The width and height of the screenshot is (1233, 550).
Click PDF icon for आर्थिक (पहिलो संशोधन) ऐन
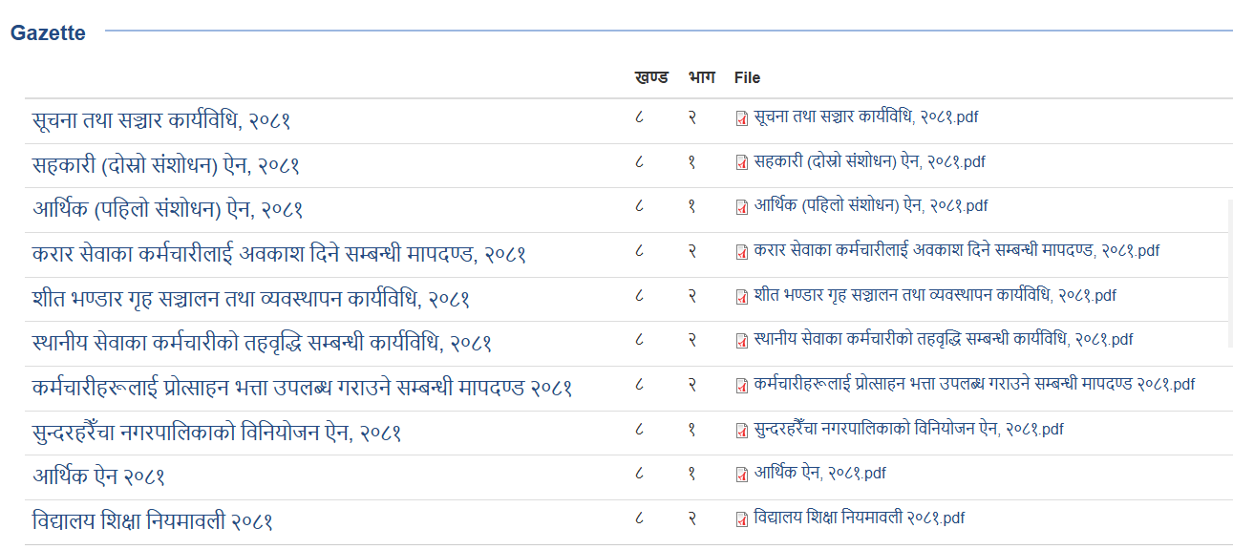[741, 207]
